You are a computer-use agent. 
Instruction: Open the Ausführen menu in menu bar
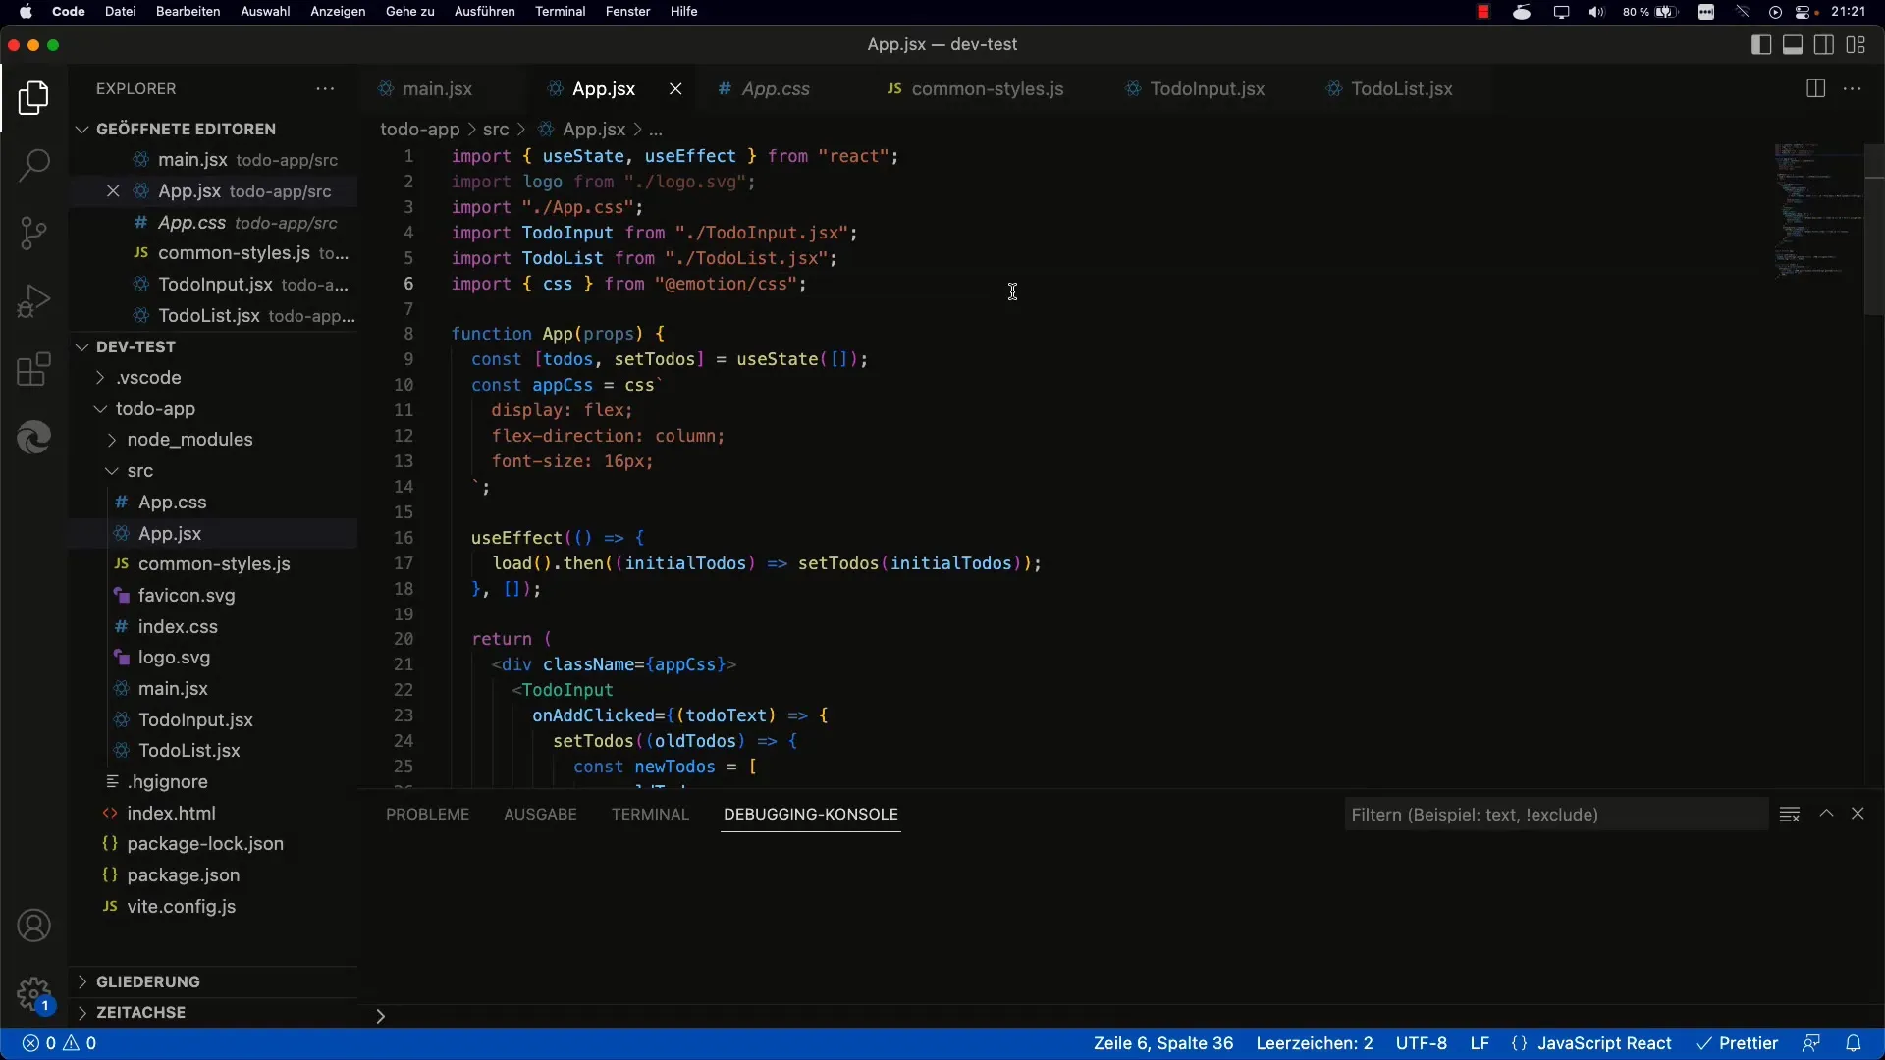(484, 12)
